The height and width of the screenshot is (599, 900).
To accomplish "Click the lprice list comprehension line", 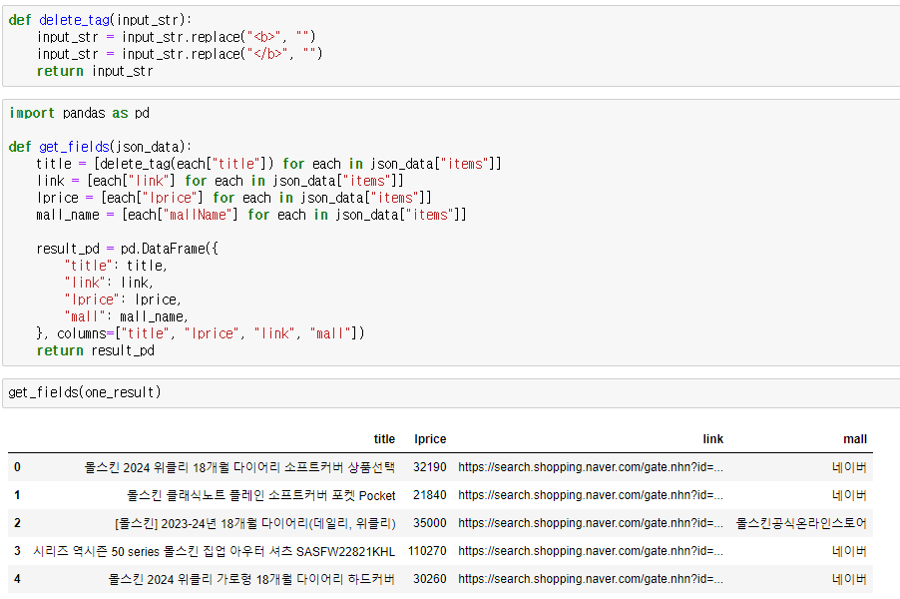I will (233, 198).
